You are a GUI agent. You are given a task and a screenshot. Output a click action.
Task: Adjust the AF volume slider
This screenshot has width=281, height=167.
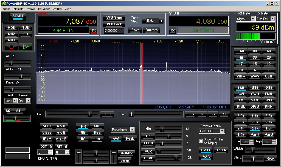pyautogui.click(x=18, y=63)
